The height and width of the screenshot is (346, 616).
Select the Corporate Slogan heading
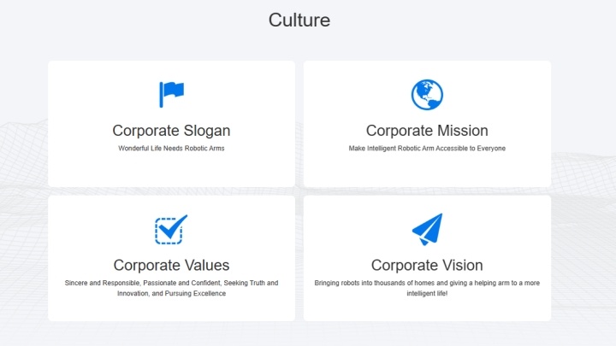171,131
